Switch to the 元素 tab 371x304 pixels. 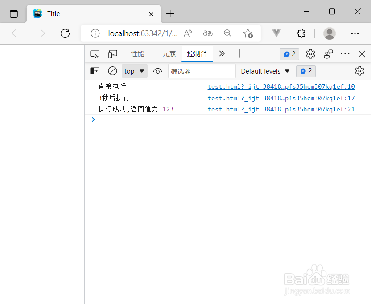[x=169, y=53]
